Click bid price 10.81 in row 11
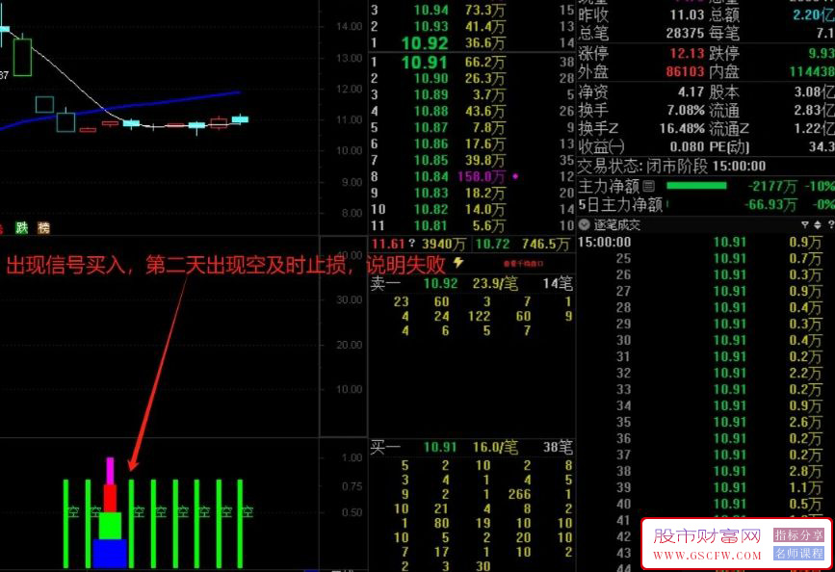The image size is (835, 572). [x=431, y=226]
